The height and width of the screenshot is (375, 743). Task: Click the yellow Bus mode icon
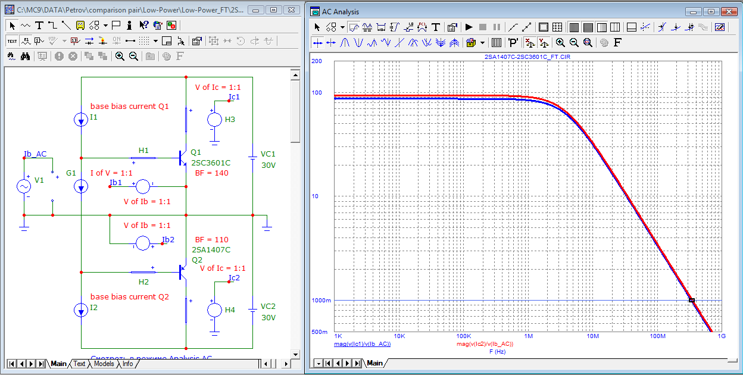[80, 26]
